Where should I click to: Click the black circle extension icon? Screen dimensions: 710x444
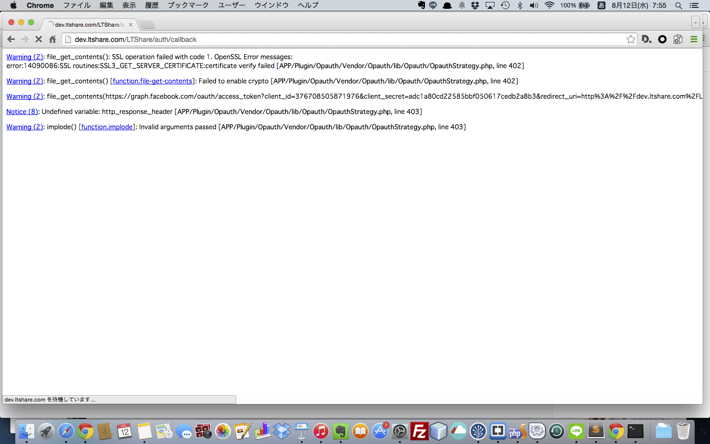[662, 39]
